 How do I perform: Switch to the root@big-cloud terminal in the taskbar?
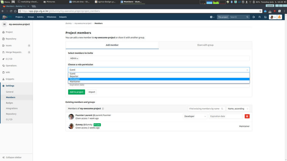pos(28,2)
